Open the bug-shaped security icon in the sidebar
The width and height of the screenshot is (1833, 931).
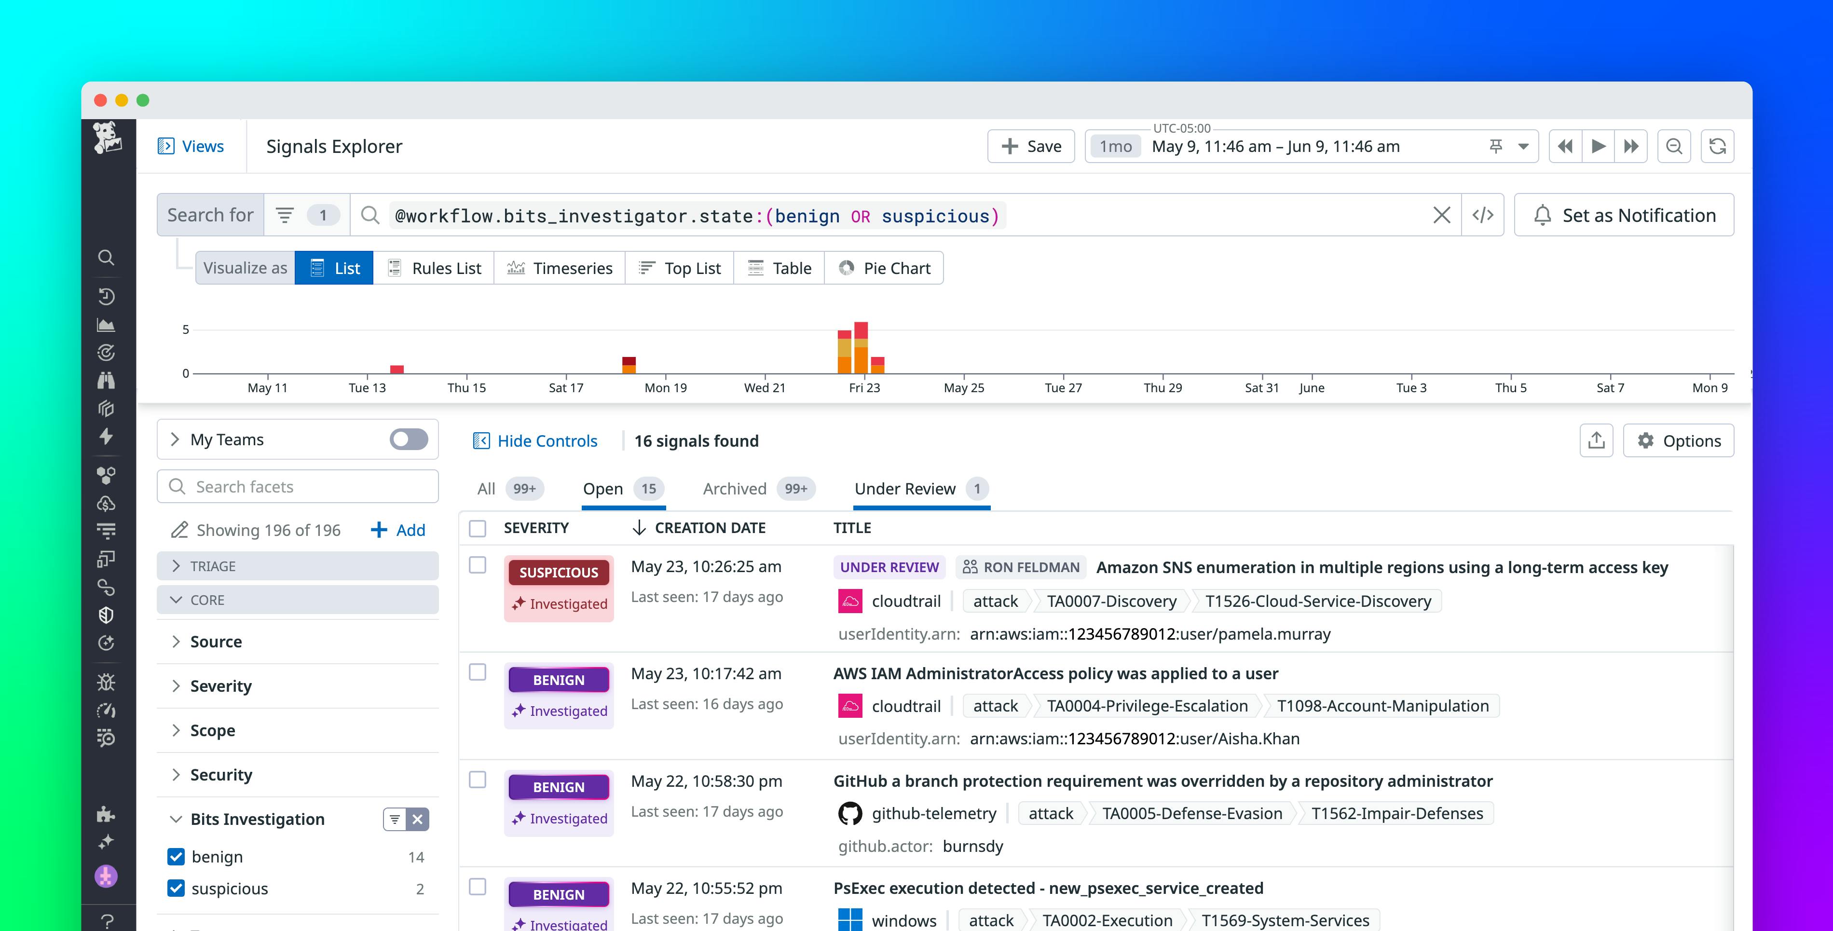[107, 681]
